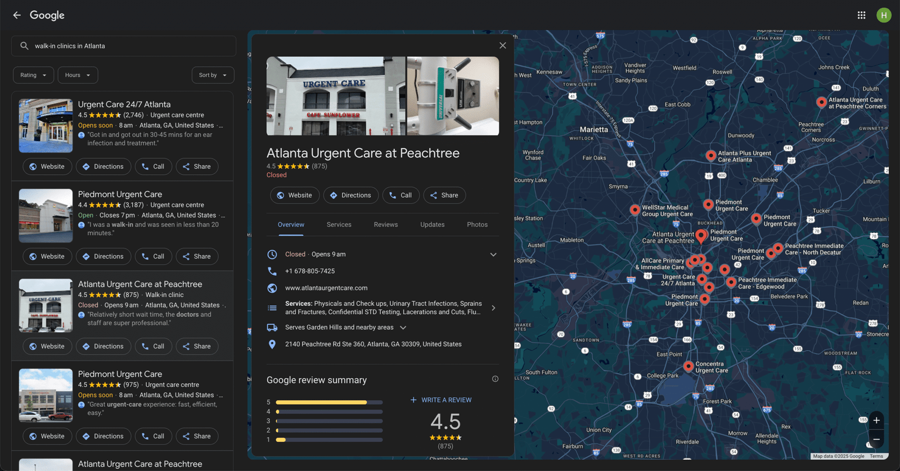Click Directions for Urgent Care 24/7 Atlanta

point(103,167)
